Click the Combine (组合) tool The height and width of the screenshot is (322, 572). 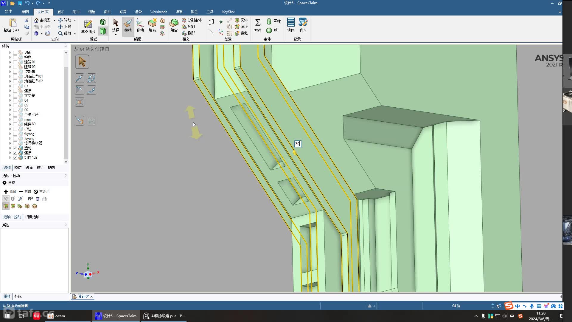coord(174,25)
